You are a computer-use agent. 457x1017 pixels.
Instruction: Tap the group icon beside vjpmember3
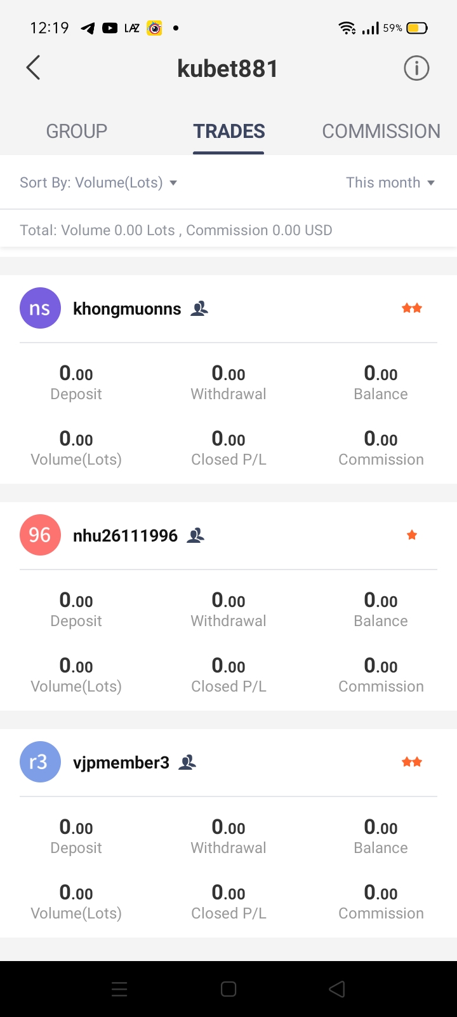click(x=187, y=763)
